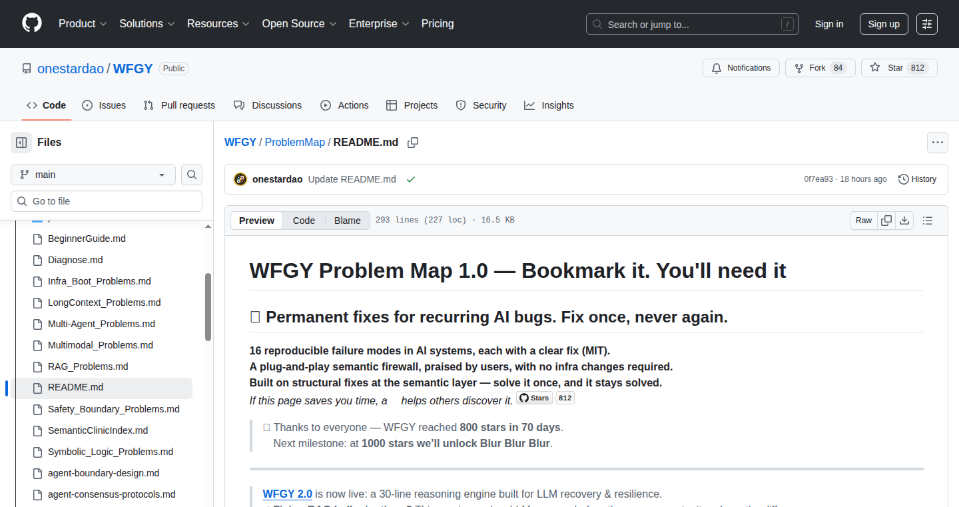Click the GitHub Stars 812 badge

(545, 398)
